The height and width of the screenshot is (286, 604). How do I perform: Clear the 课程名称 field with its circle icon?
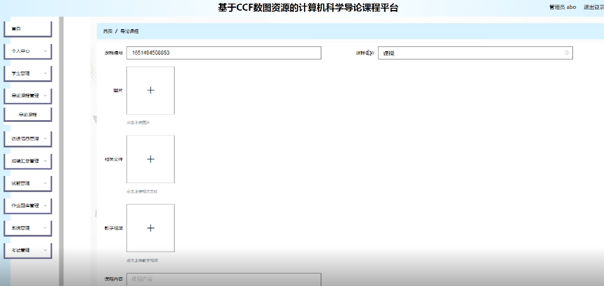567,53
